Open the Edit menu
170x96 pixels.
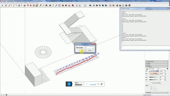click(x=5, y=3)
